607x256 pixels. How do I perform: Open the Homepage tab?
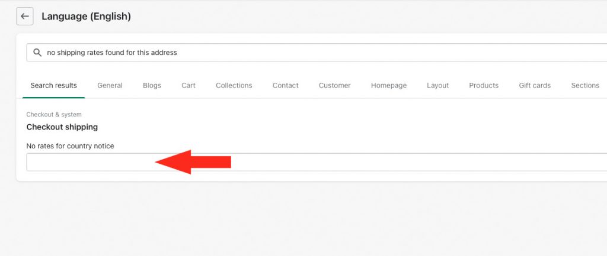coord(389,85)
